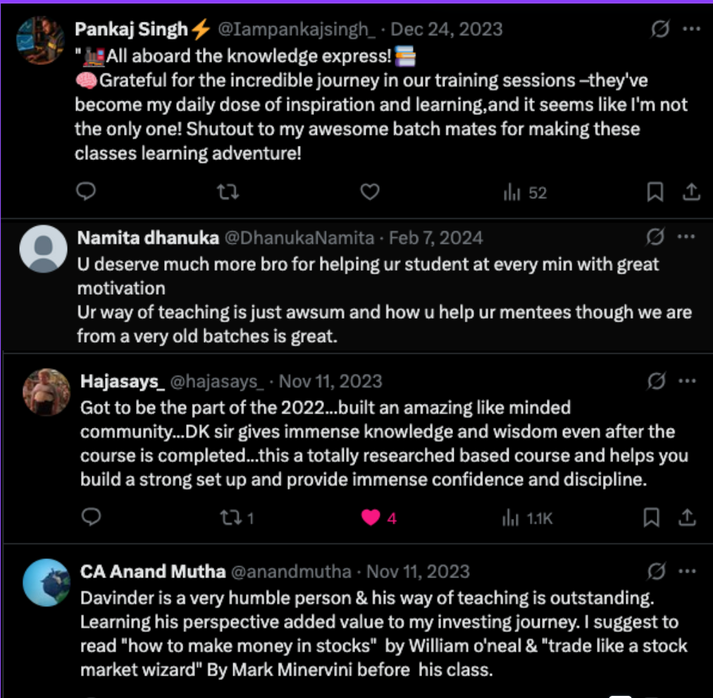Open more options on CA Anand Mutha's tweet
Viewport: 713px width, 698px height.
[x=686, y=571]
